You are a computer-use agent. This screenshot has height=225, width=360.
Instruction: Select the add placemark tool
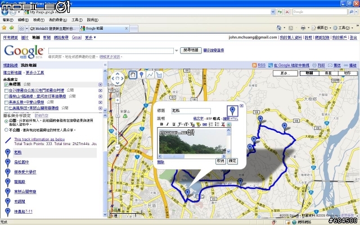[141, 75]
